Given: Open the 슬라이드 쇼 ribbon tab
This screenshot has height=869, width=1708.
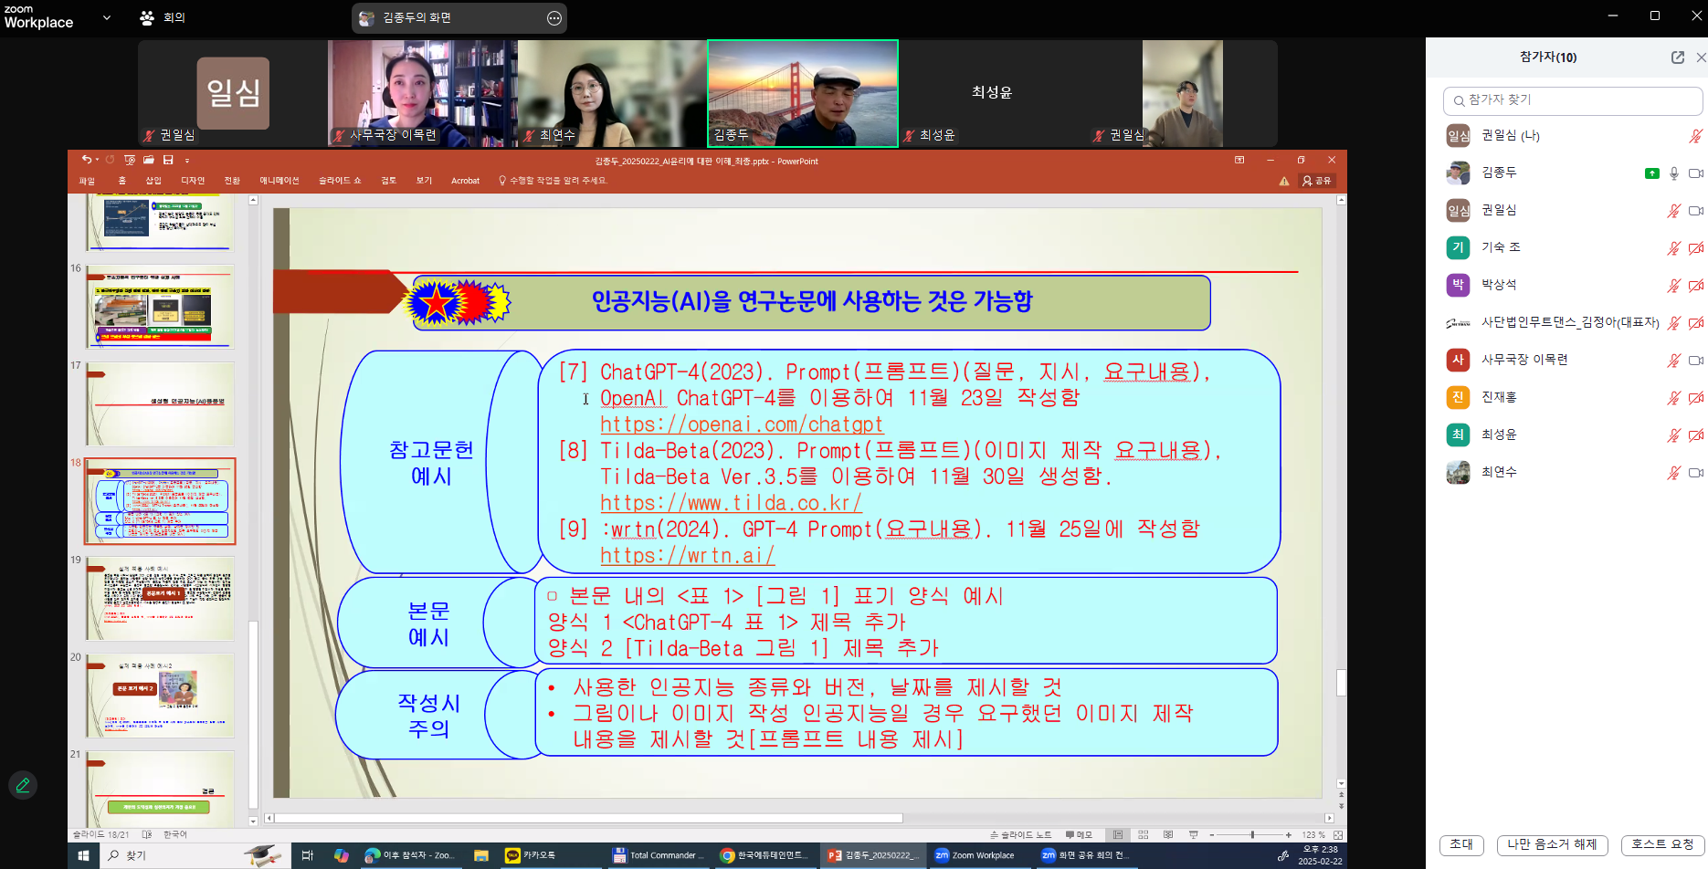Looking at the screenshot, I should [340, 181].
